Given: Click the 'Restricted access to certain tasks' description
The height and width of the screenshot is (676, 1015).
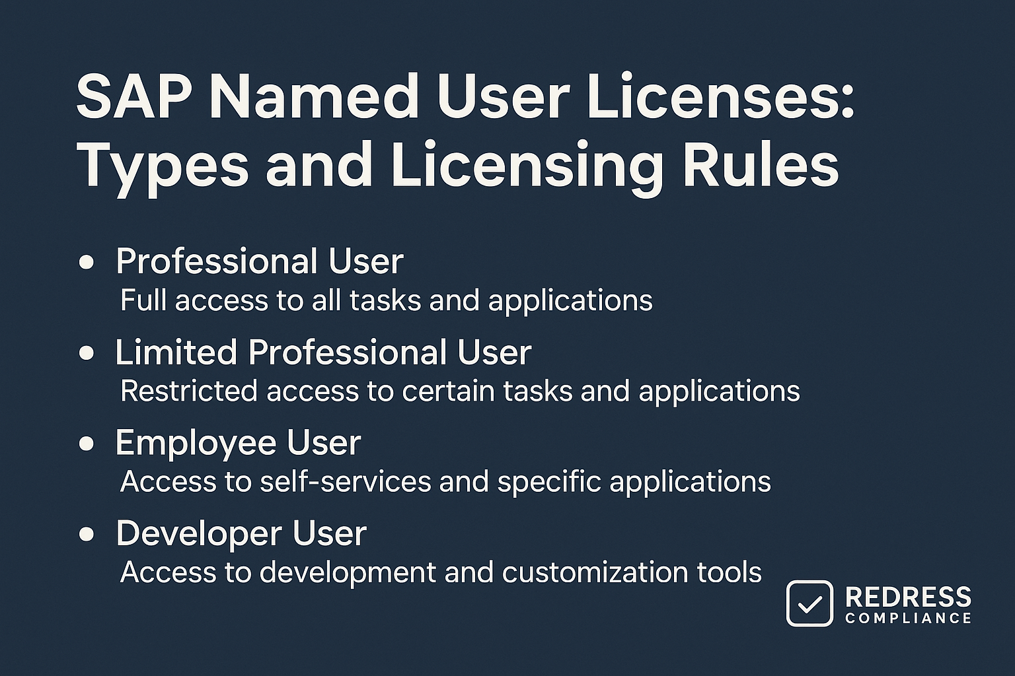Looking at the screenshot, I should pos(460,391).
